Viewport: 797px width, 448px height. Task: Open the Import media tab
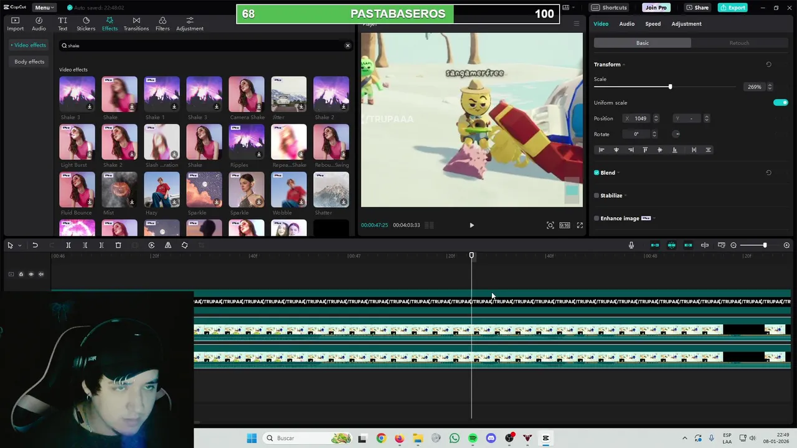pyautogui.click(x=15, y=24)
